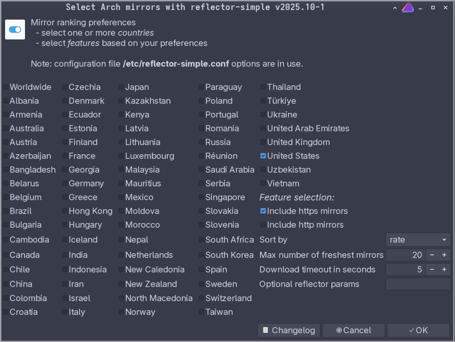
Task: Tick the Denmark checkbox
Action: point(65,101)
